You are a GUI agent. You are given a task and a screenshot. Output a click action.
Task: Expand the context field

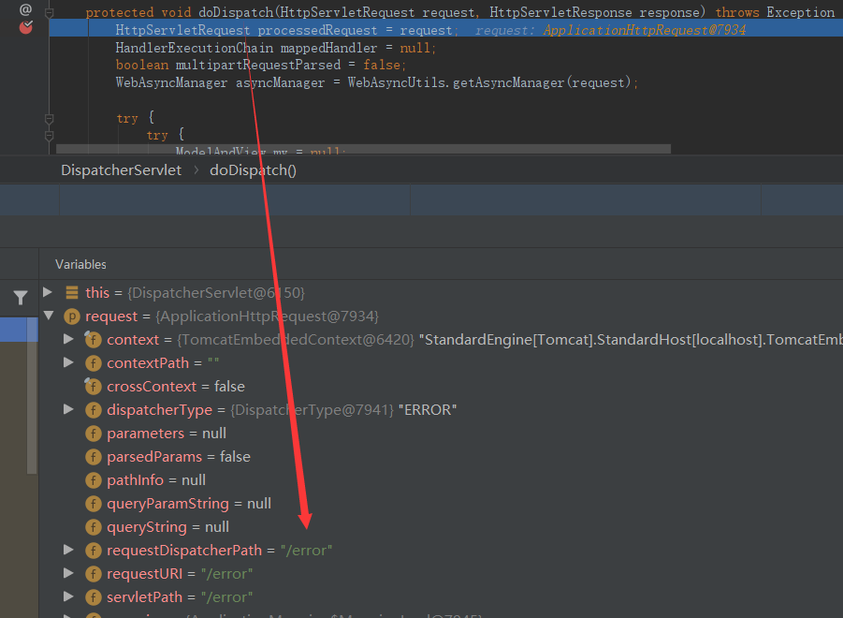68,339
